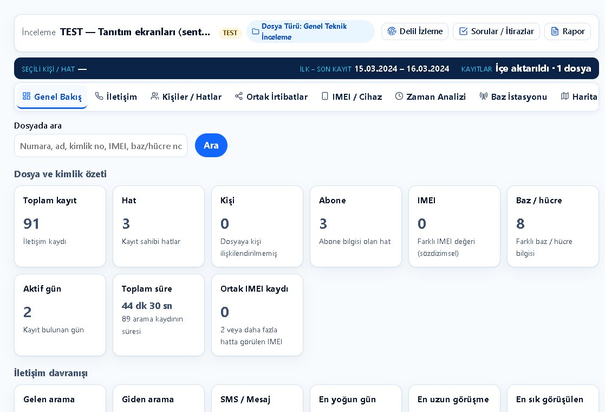
Task: Click the En yoğun gün card
Action: pos(356,398)
